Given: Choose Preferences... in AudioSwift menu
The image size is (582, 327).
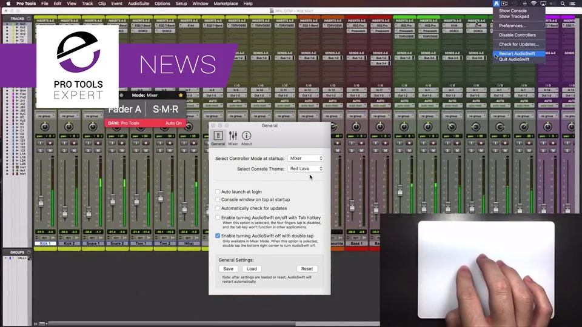Looking at the screenshot, I should tap(519, 25).
